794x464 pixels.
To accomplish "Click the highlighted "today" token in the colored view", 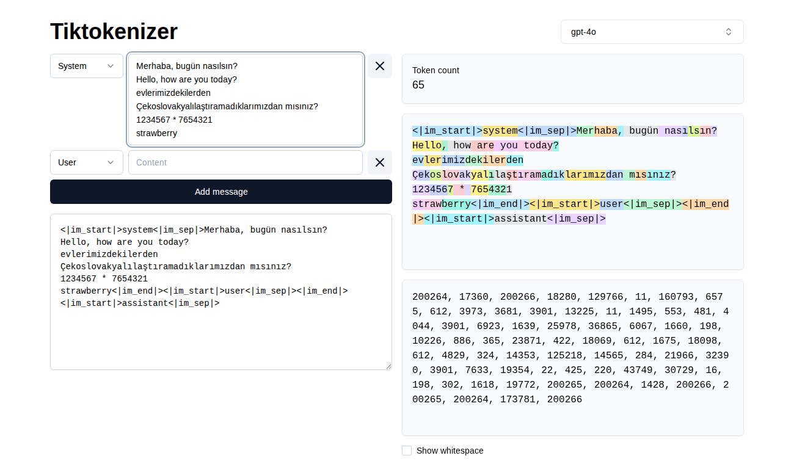I will 538,145.
